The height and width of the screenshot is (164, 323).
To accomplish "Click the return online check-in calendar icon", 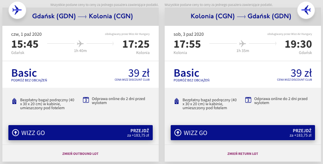I will coord(248,100).
